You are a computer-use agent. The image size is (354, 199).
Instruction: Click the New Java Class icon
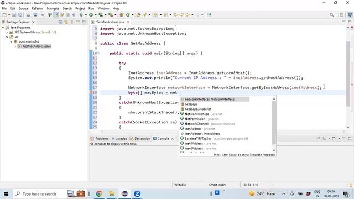pyautogui.click(x=128, y=15)
